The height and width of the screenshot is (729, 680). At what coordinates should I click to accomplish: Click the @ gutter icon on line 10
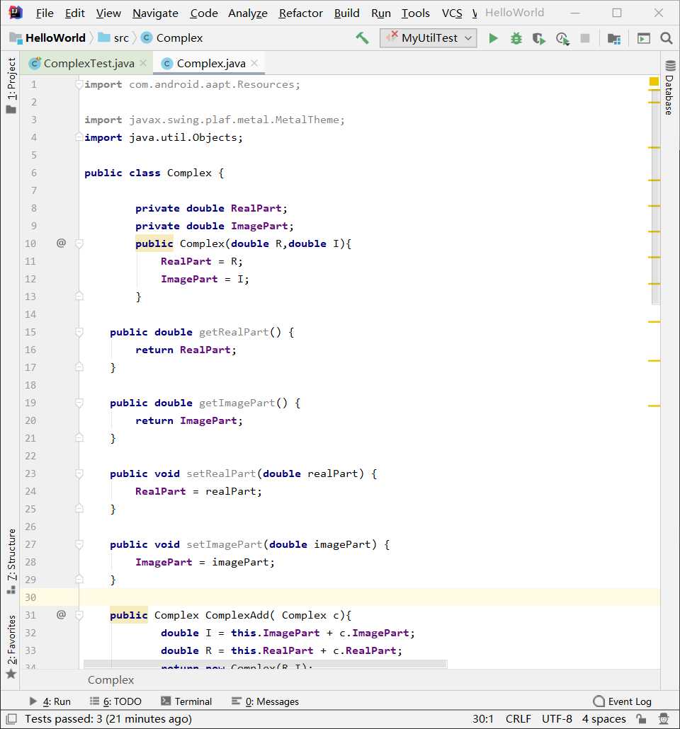(x=61, y=243)
